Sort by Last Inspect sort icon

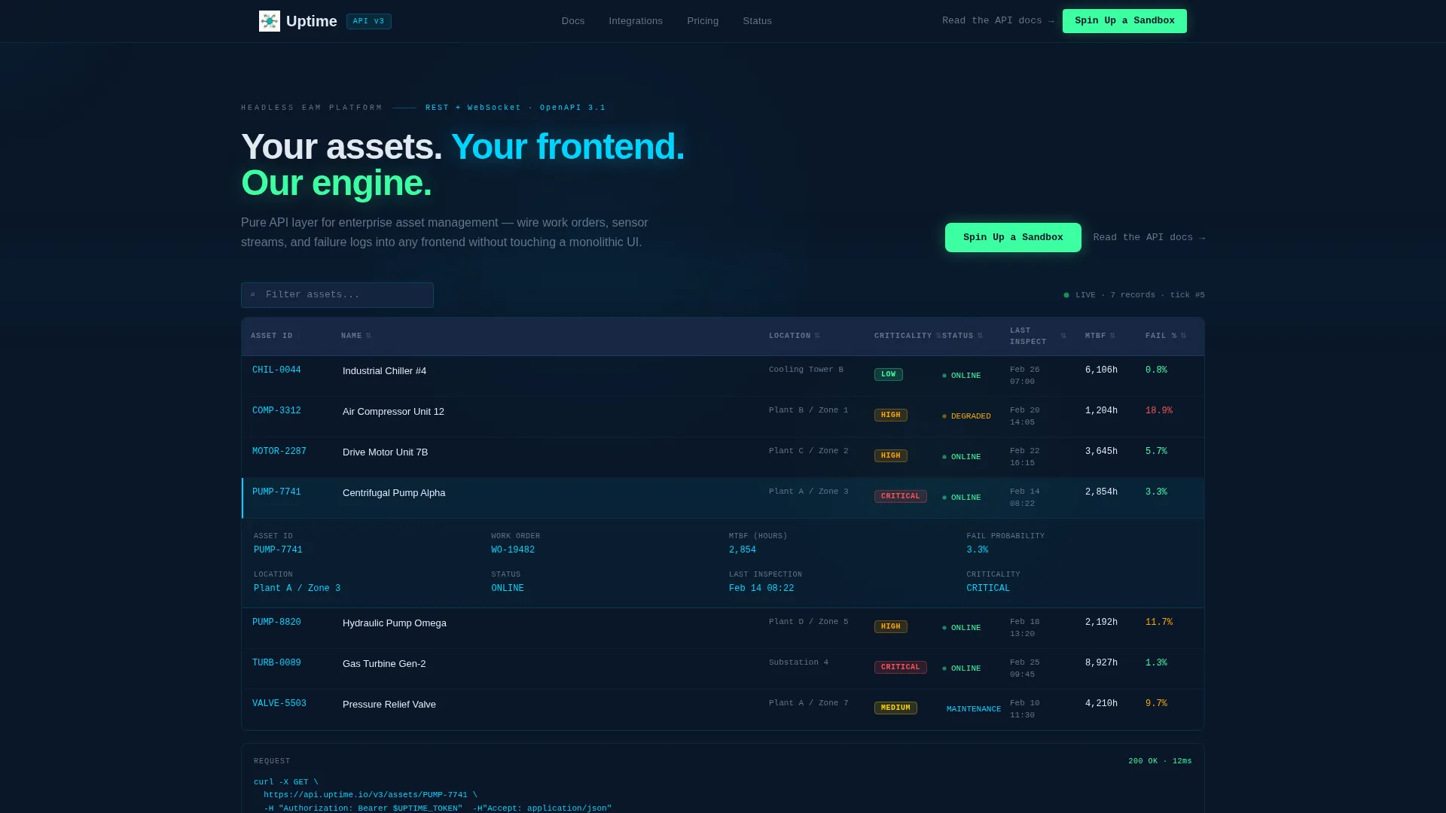[x=1063, y=336]
